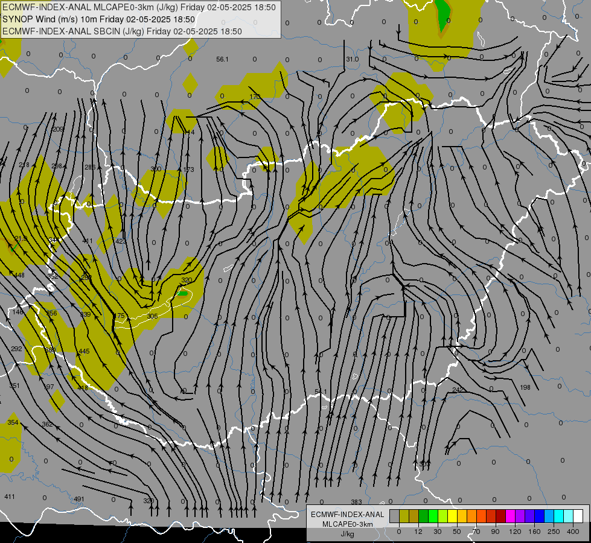Click the map value 31.0
Viewport: 591px width, 543px height.
pyautogui.click(x=353, y=59)
